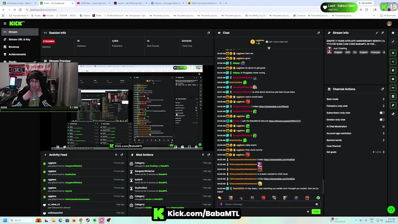Enter fullscreen on stream preview
398x224 pixels.
tap(189, 147)
